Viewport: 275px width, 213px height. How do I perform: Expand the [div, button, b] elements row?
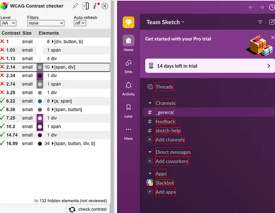[53, 42]
